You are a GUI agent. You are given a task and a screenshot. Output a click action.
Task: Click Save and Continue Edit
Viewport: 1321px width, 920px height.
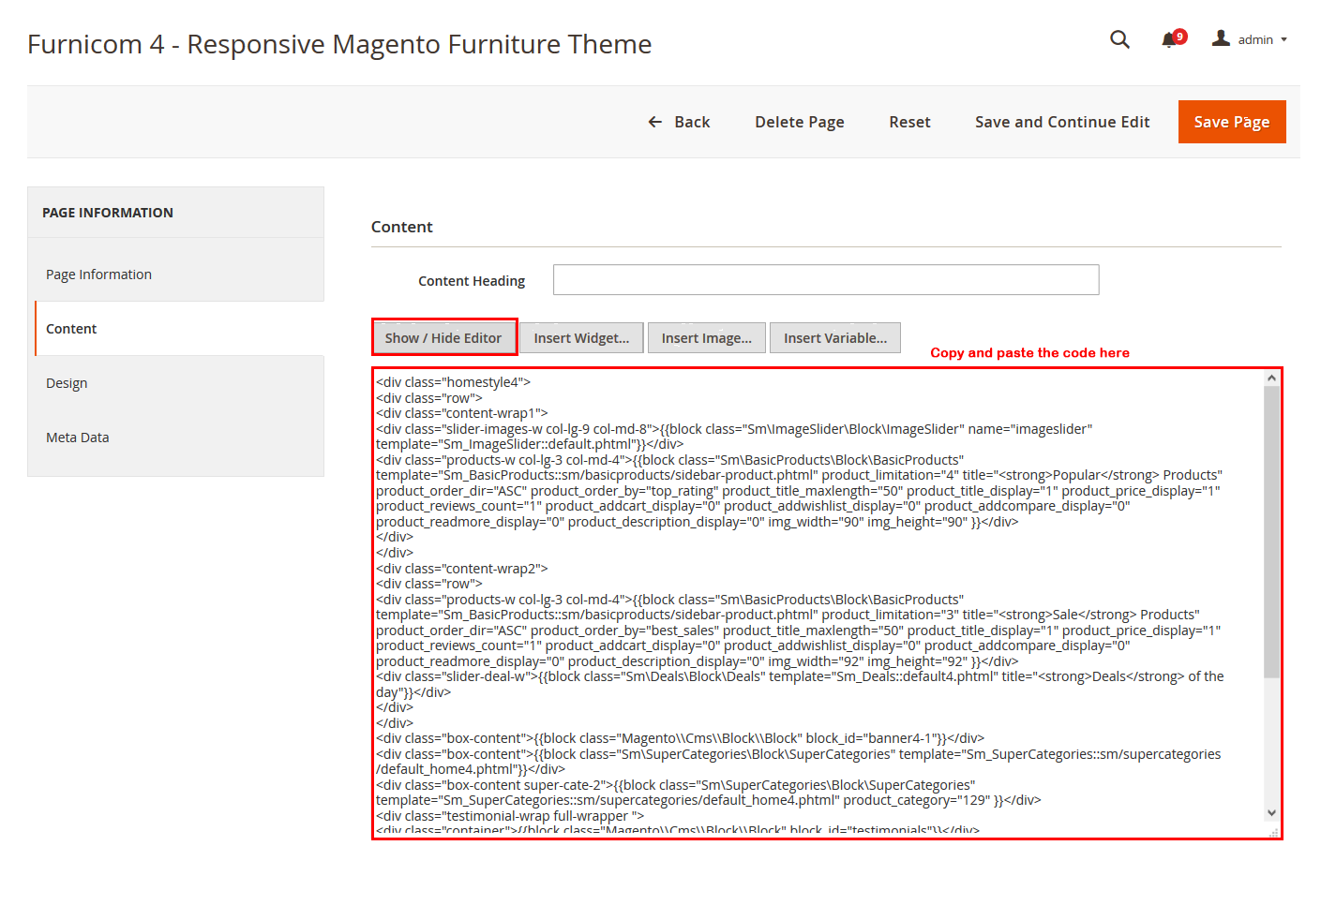coord(1062,122)
